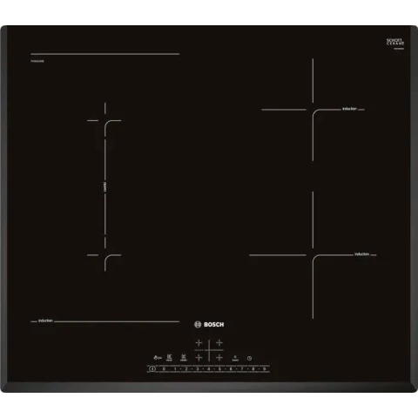The width and height of the screenshot is (418, 418).
Task: Click the BOSCH brand logo
Action: 209,325
